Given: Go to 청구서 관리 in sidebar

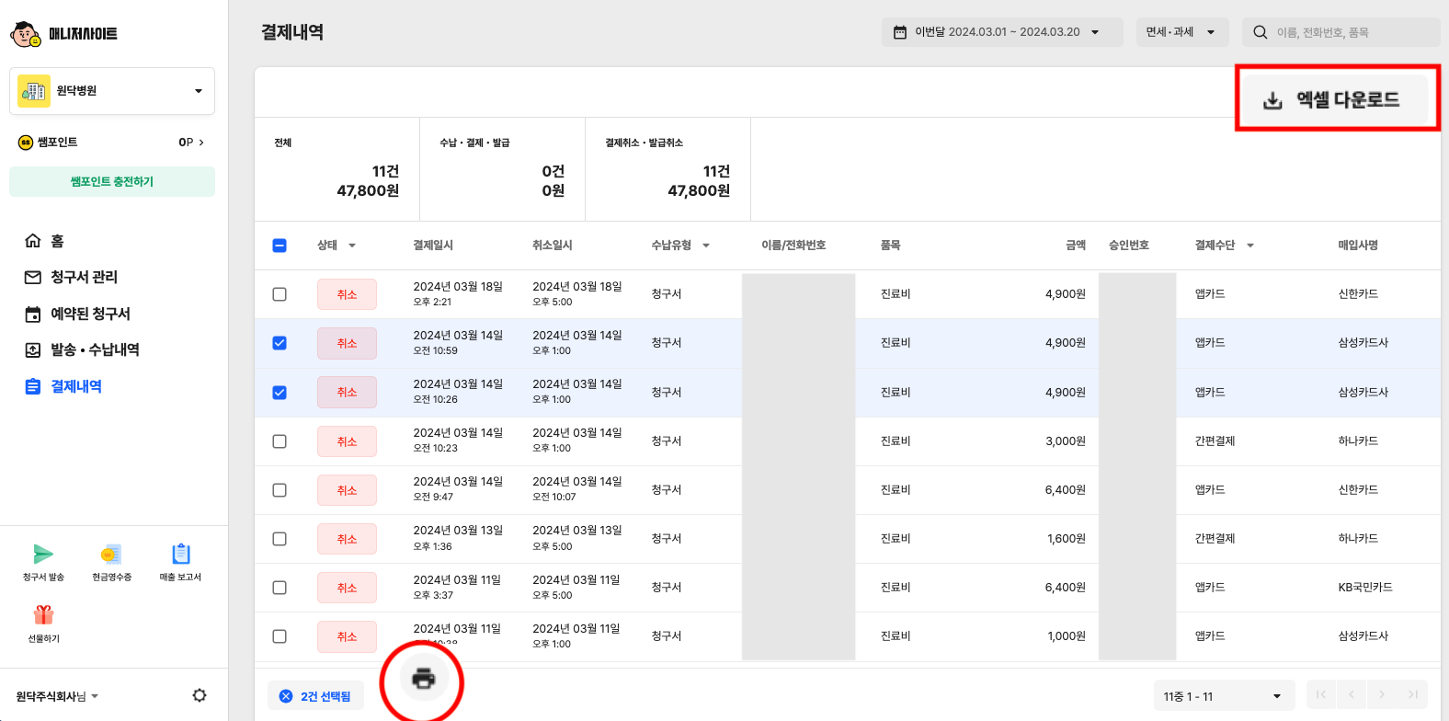Looking at the screenshot, I should 84,277.
